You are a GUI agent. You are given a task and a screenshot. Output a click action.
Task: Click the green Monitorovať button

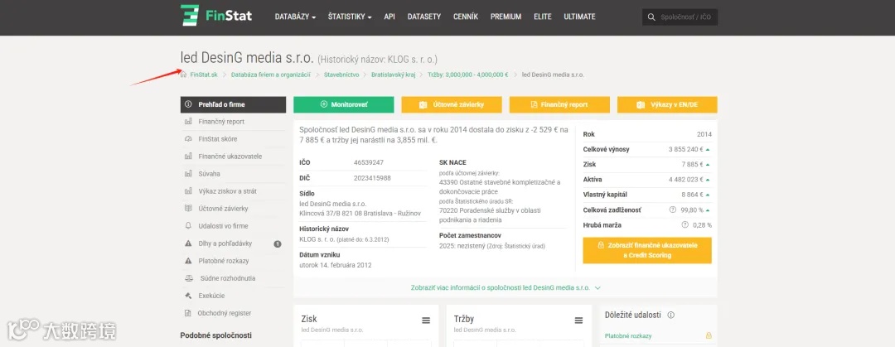click(344, 105)
